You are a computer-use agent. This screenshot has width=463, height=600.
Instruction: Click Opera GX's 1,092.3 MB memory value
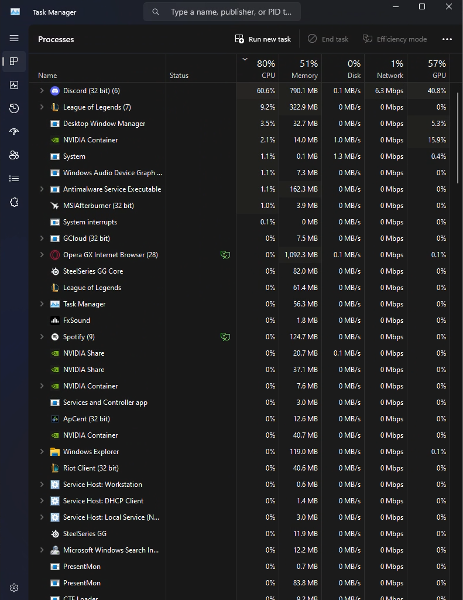point(301,255)
